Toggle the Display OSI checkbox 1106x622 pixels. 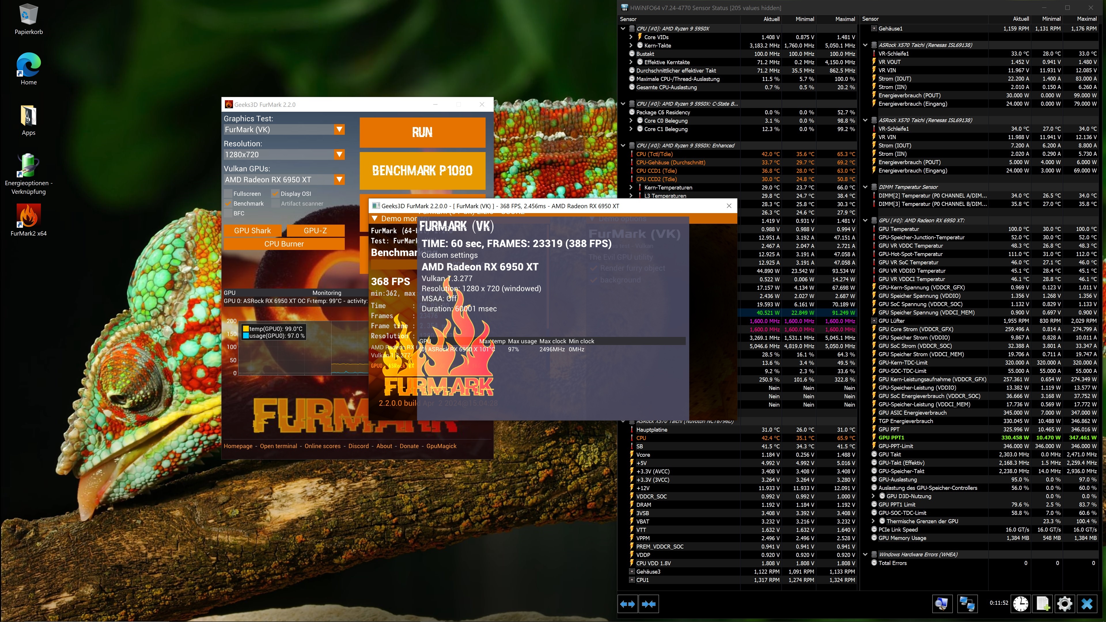pyautogui.click(x=275, y=194)
